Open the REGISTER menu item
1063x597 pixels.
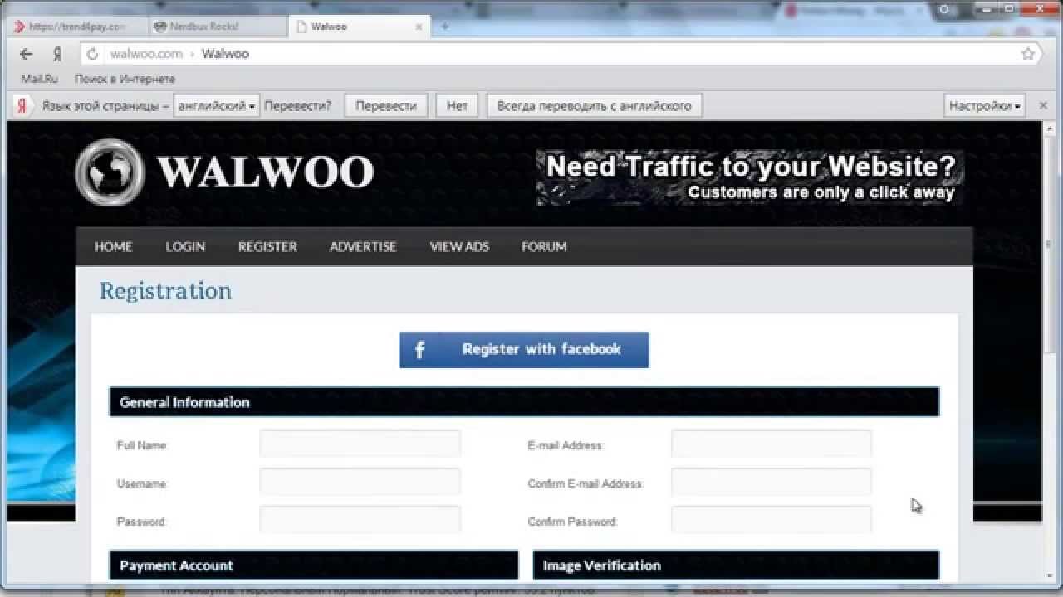[267, 247]
